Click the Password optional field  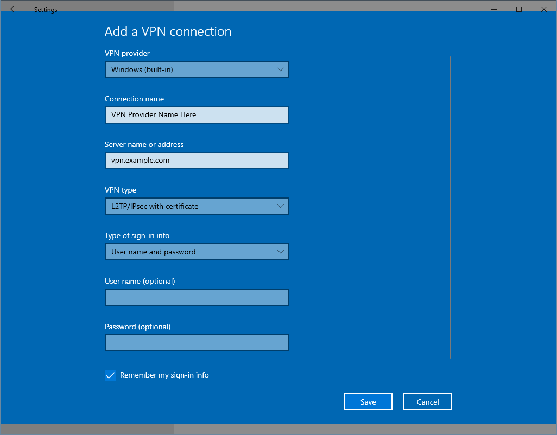197,343
